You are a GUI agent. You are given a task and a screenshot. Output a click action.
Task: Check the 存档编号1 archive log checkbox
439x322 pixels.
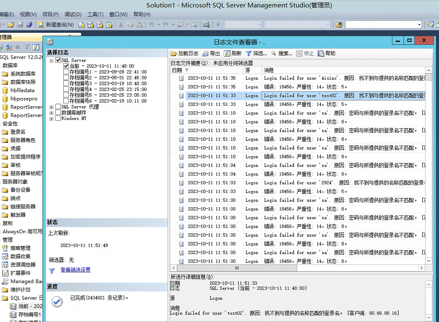tap(66, 72)
